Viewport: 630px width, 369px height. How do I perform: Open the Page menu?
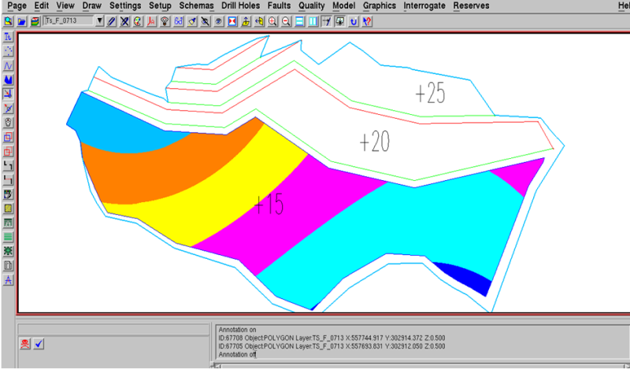pos(17,6)
